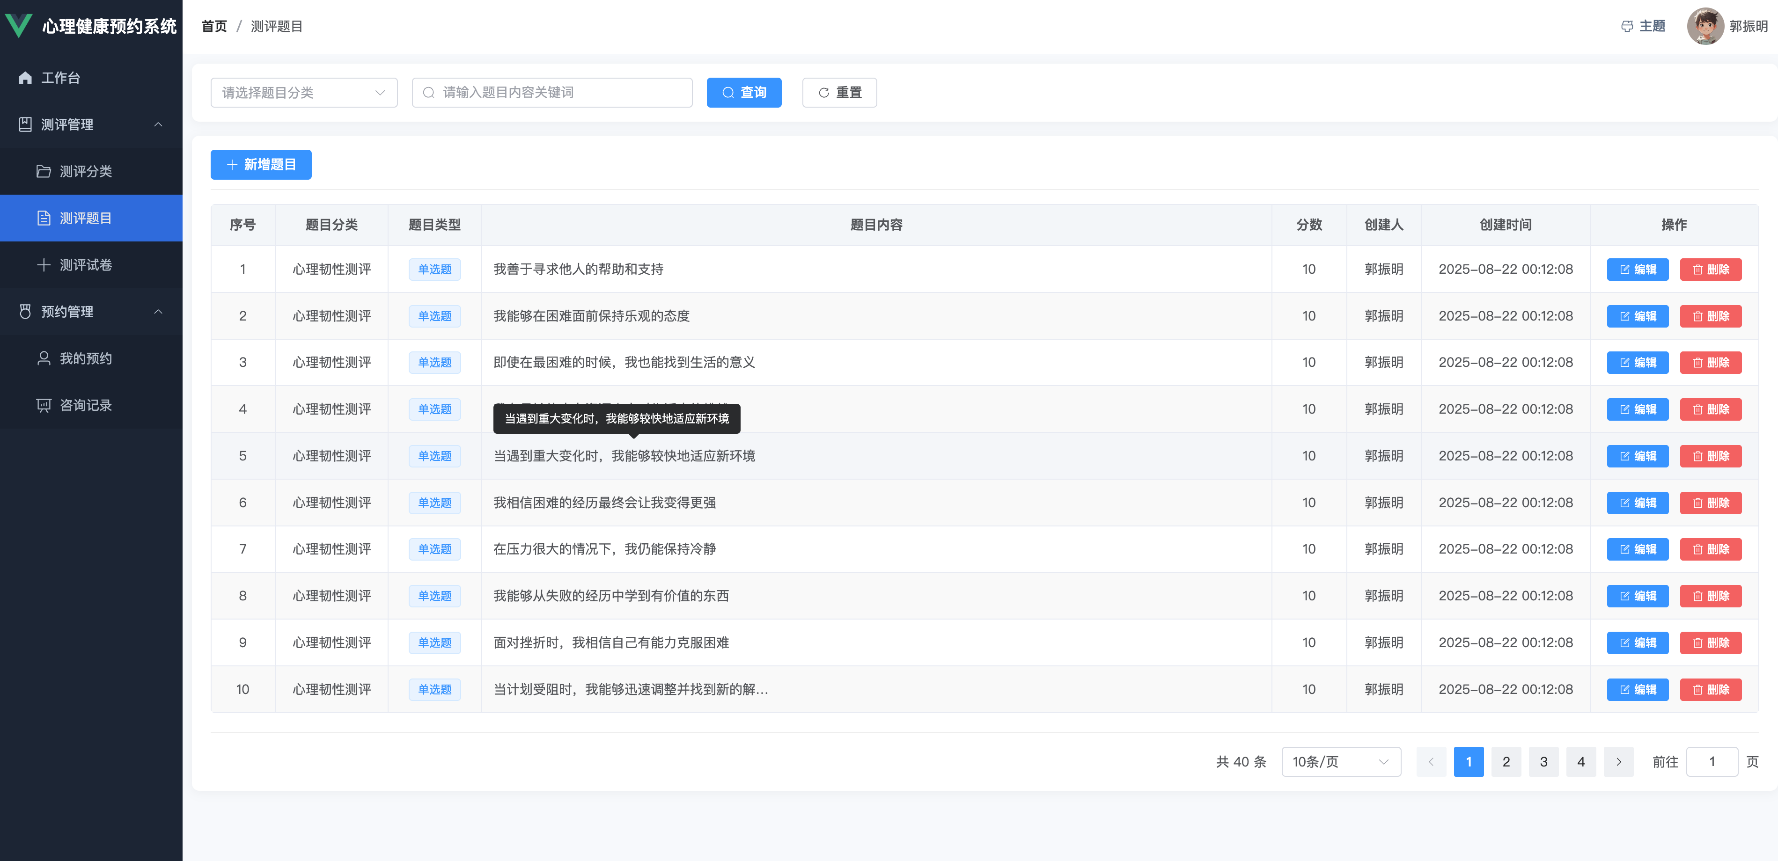Open 我的预约 person icon menu item

point(44,358)
